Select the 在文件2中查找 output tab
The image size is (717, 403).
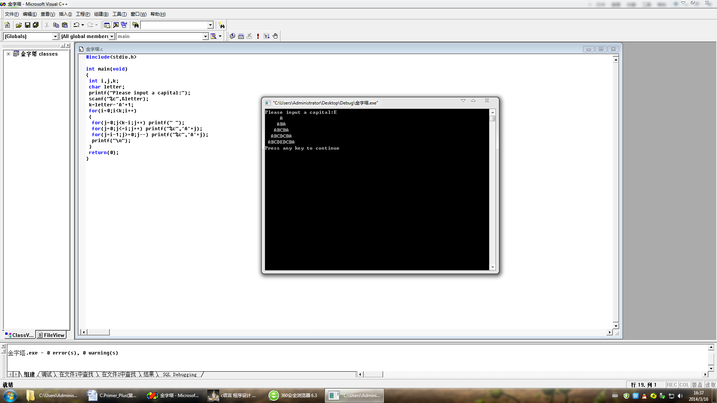point(119,374)
